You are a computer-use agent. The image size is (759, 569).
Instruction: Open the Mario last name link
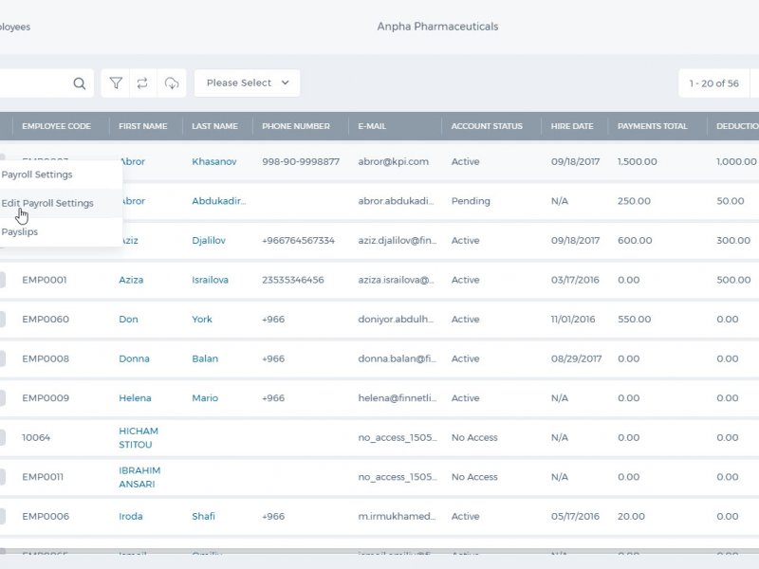pos(205,398)
